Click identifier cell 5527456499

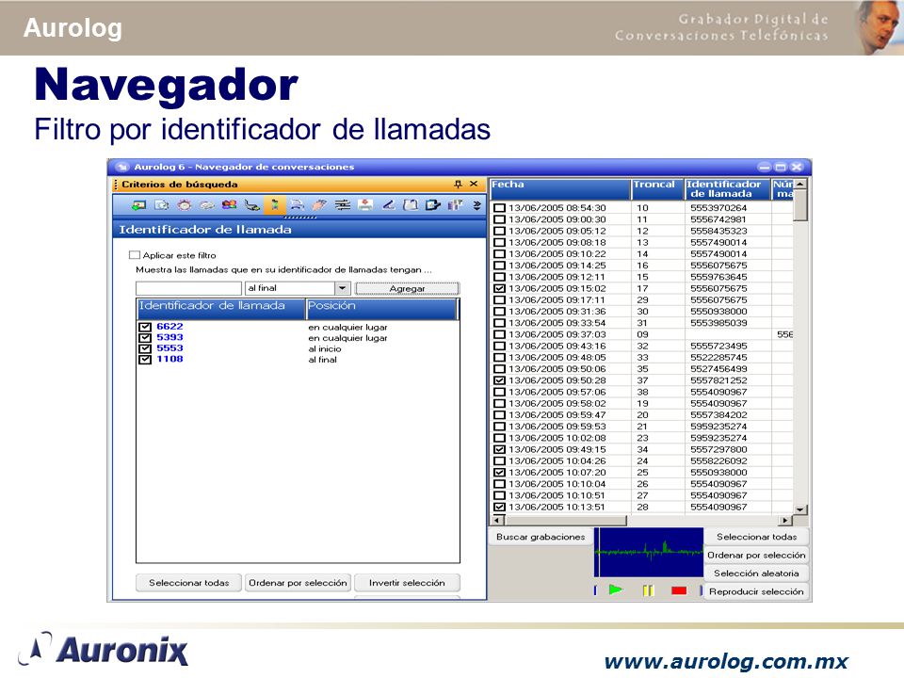[x=718, y=369]
